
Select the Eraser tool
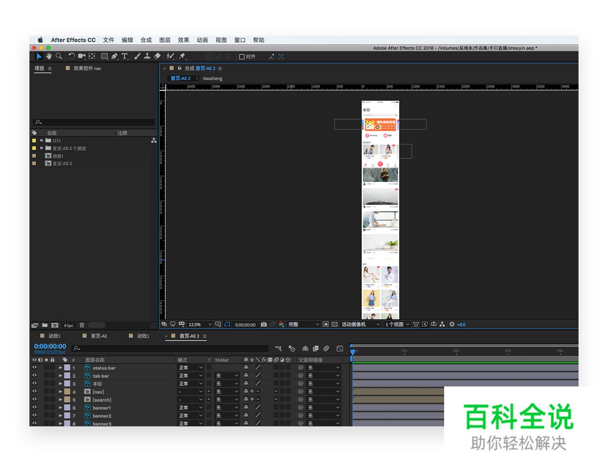pyautogui.click(x=157, y=56)
